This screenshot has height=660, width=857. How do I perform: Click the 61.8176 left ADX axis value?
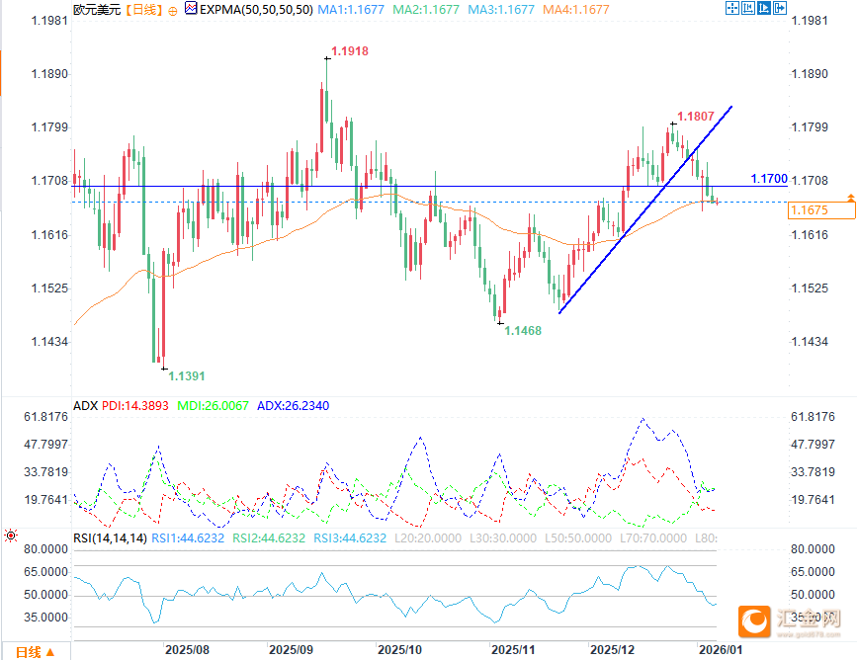coord(45,417)
